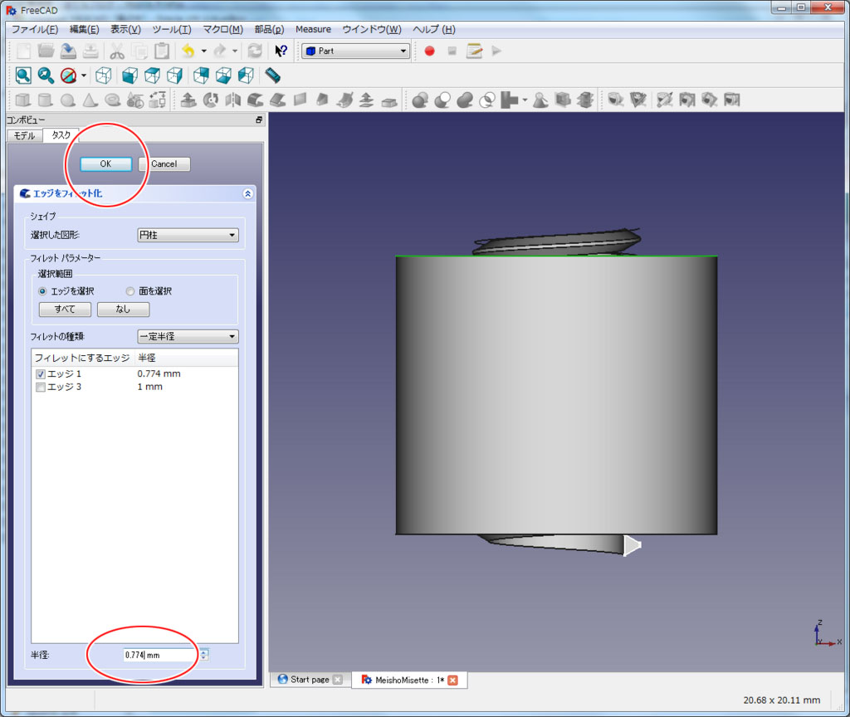850x717 pixels.
Task: Click the draw style icon
Action: 68,76
